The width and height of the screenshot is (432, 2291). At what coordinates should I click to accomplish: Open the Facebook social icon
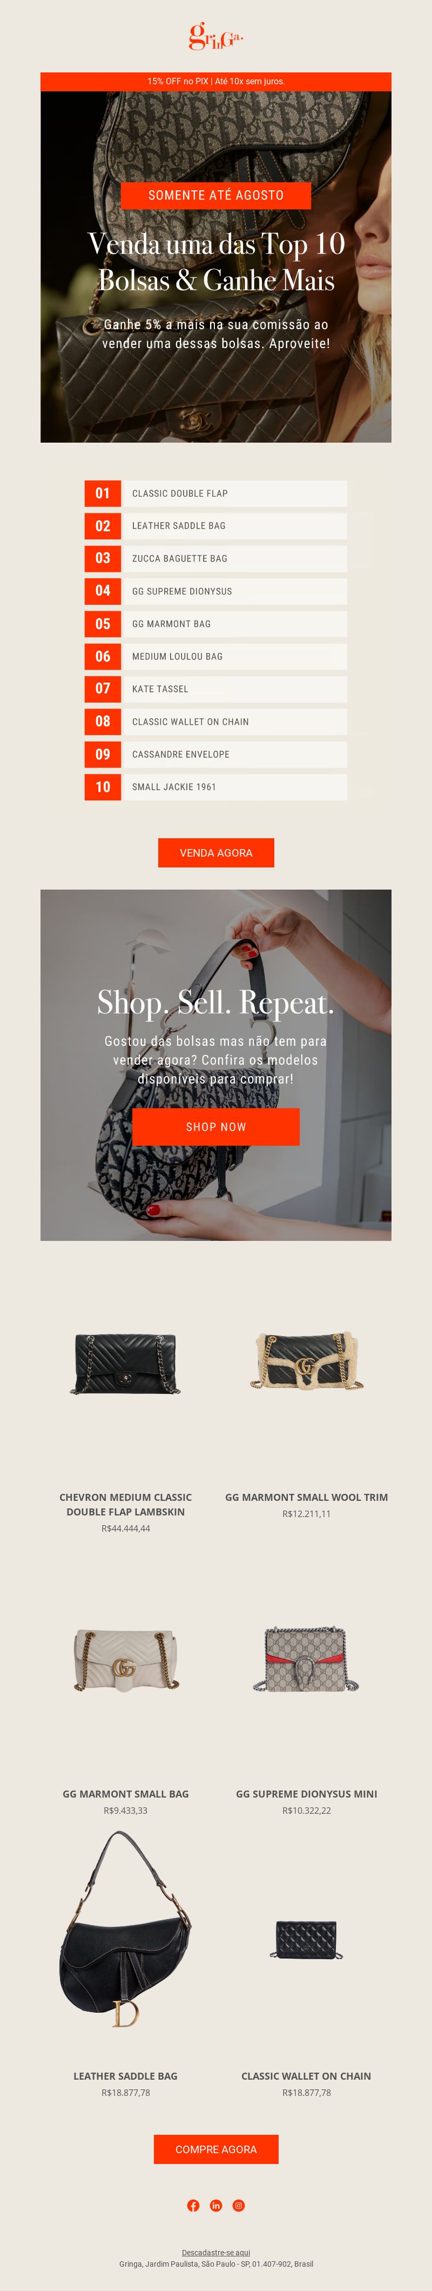click(193, 2205)
